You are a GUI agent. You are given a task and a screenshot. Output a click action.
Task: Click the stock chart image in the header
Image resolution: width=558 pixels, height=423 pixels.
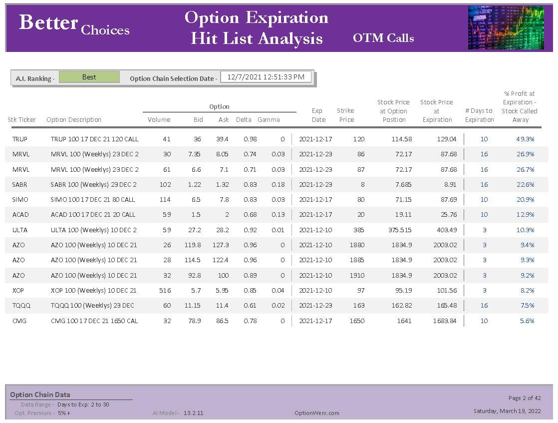[x=506, y=28]
